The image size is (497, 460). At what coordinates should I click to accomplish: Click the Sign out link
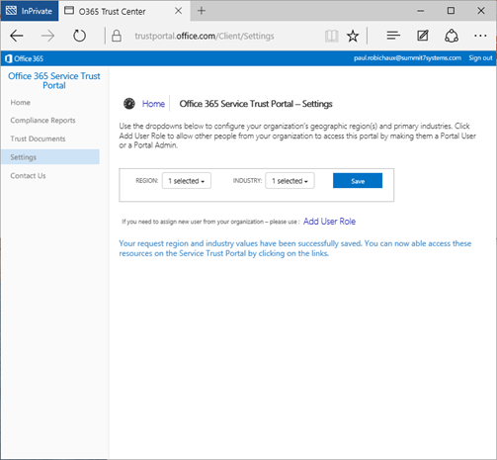480,58
